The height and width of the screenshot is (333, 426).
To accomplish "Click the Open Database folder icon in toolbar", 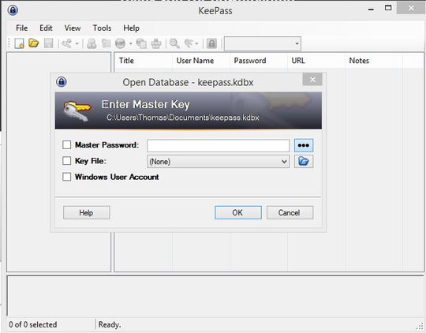I will click(x=34, y=43).
